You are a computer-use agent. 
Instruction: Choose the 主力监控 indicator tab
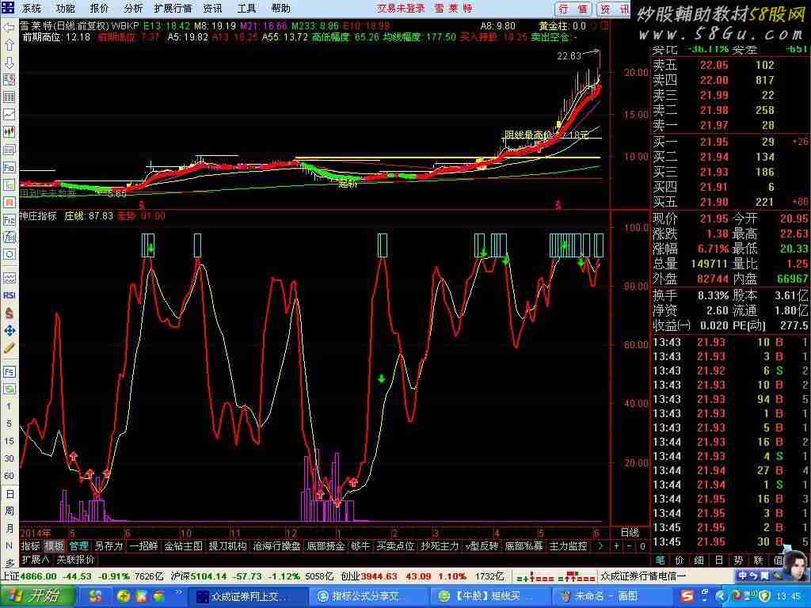click(568, 545)
